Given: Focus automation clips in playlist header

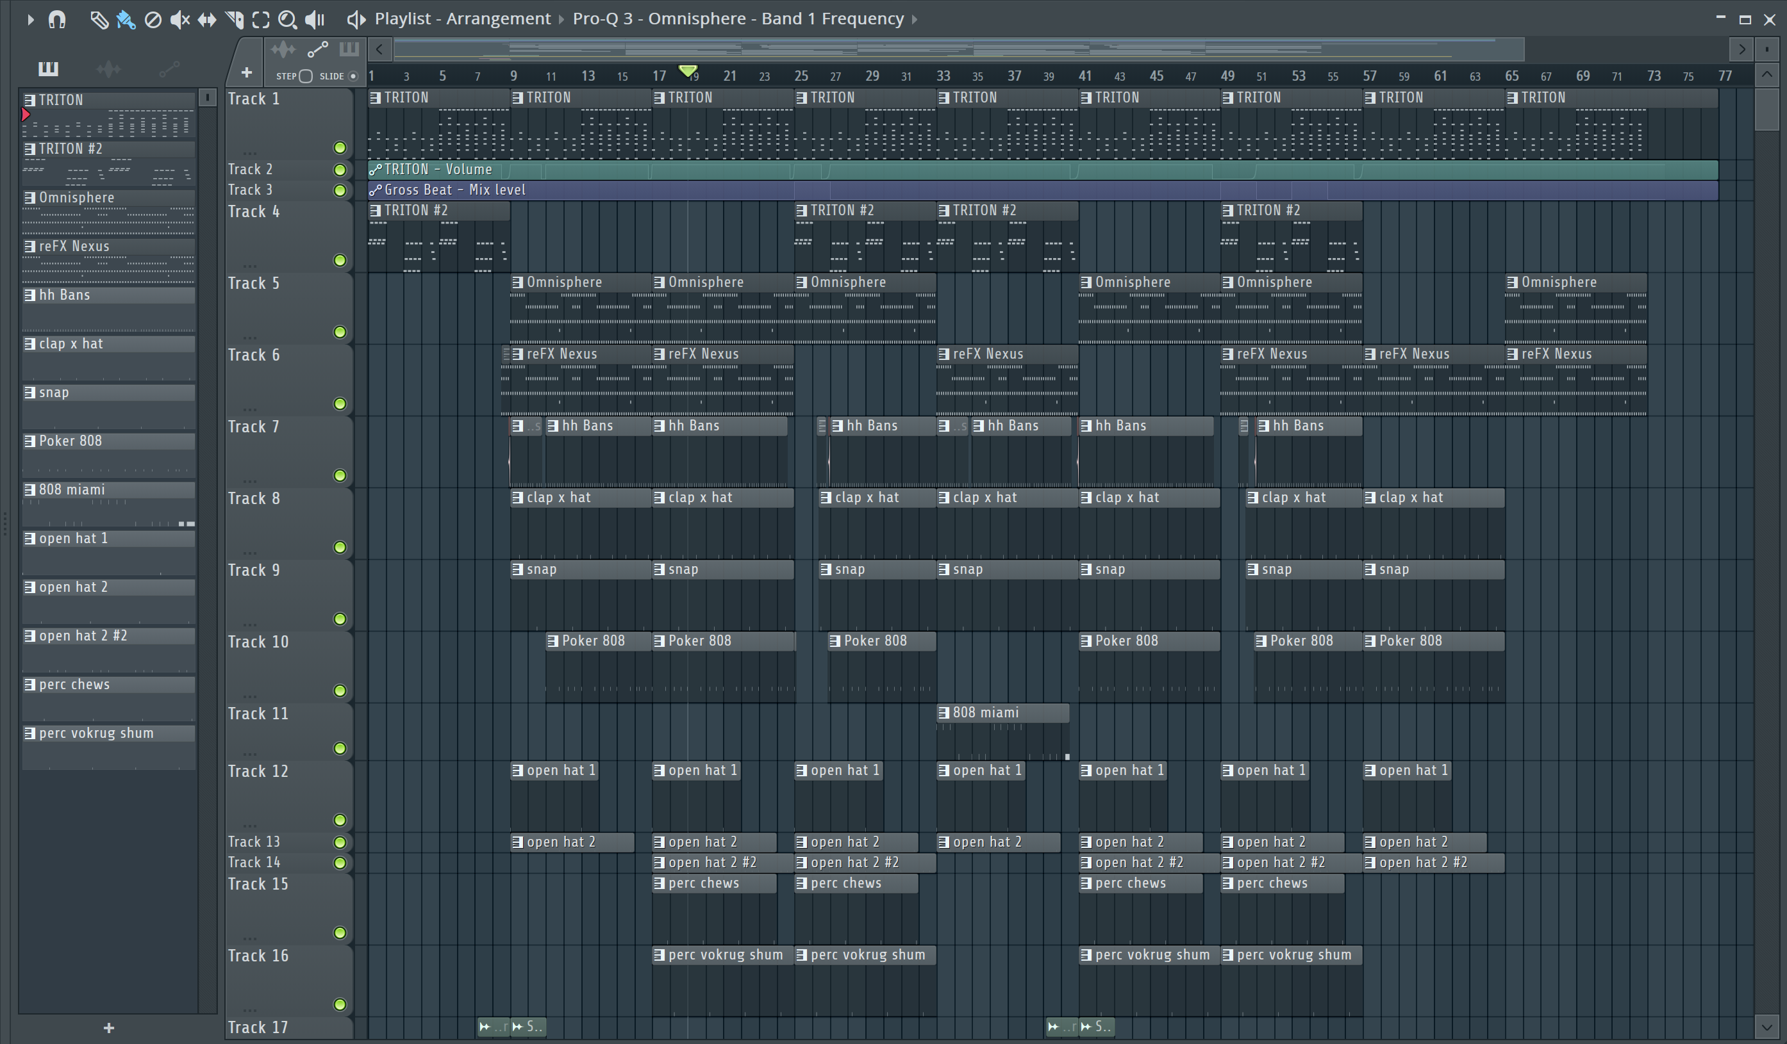Looking at the screenshot, I should [x=317, y=49].
